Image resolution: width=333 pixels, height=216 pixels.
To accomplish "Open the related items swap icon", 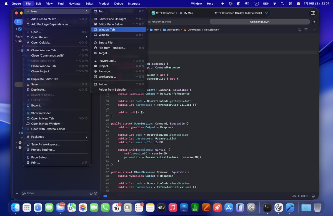I will point(300,30).
